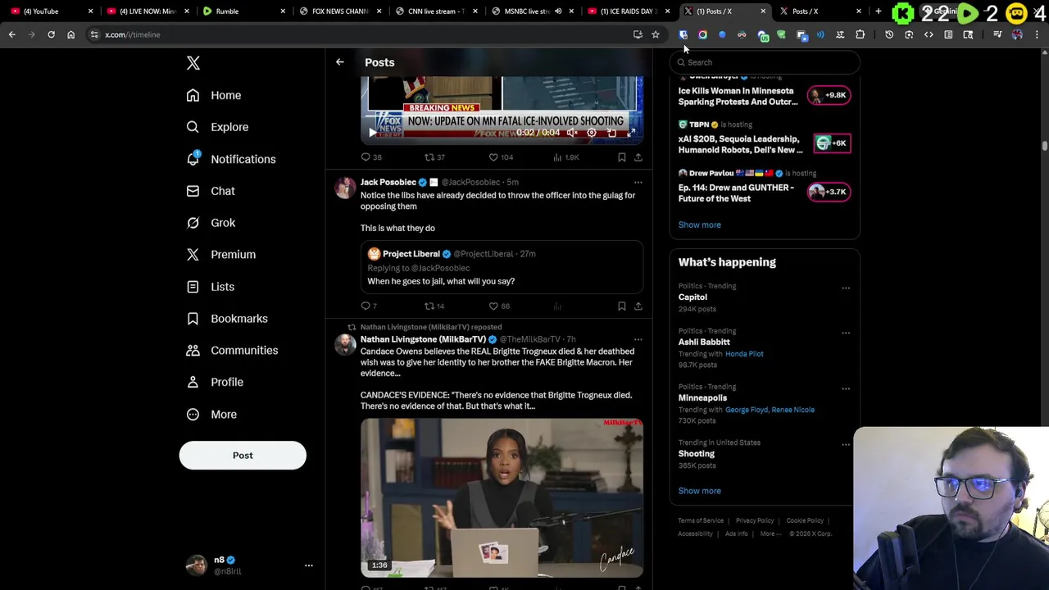Open account options next to n8

[309, 565]
